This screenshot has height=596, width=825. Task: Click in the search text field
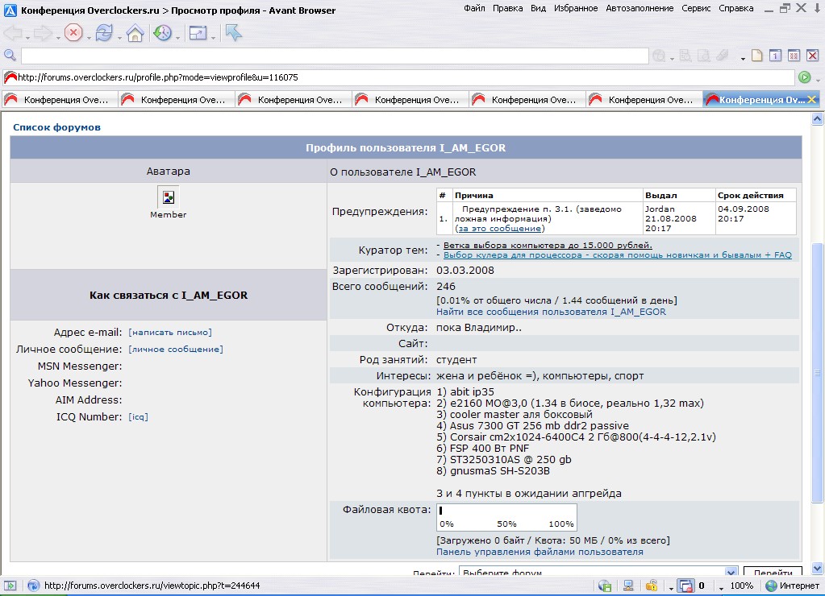335,56
